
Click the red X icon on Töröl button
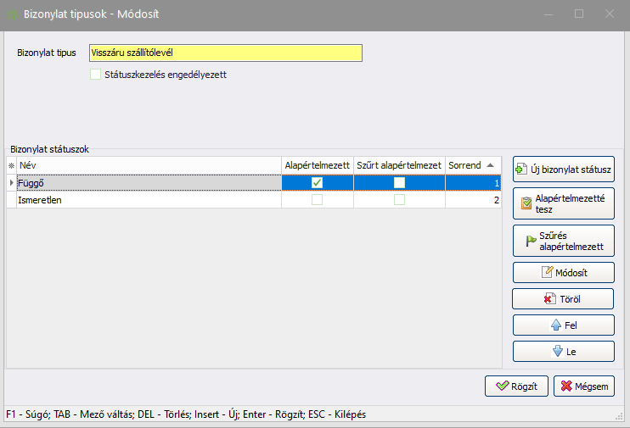pyautogui.click(x=549, y=299)
